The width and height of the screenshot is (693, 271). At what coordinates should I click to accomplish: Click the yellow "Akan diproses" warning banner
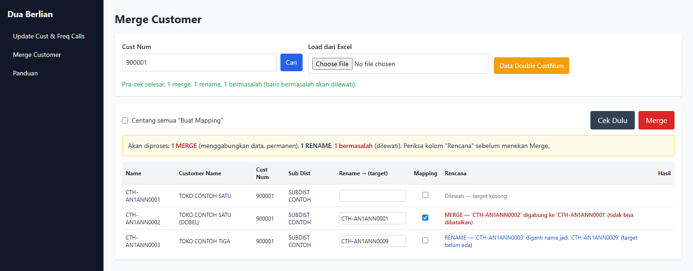tap(398, 146)
